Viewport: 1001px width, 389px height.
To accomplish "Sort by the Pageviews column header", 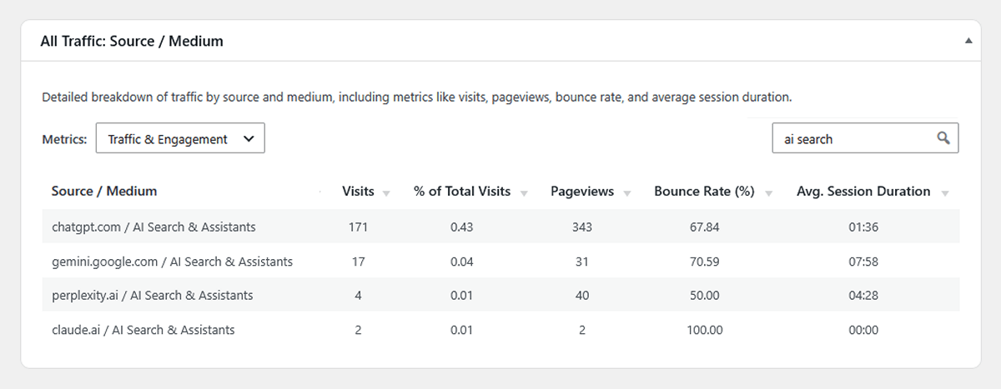I will tap(582, 191).
